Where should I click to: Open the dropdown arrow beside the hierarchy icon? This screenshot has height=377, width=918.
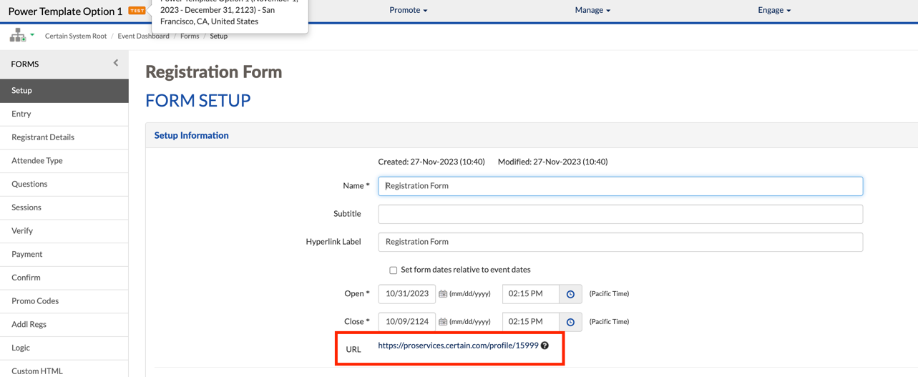(32, 35)
